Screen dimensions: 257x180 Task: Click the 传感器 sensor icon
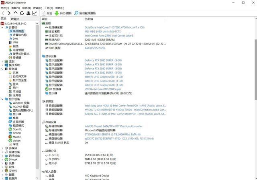click(10, 57)
